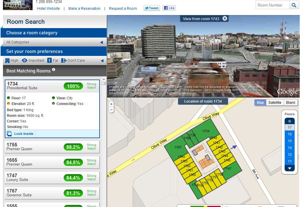This screenshot has width=303, height=207.
Task: Select the Far elevator preference icon
Action: (49, 61)
